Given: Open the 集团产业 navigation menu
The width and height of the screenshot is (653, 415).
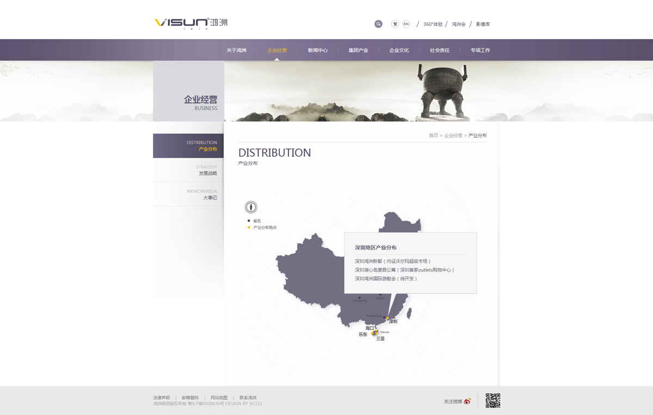Looking at the screenshot, I should 359,50.
